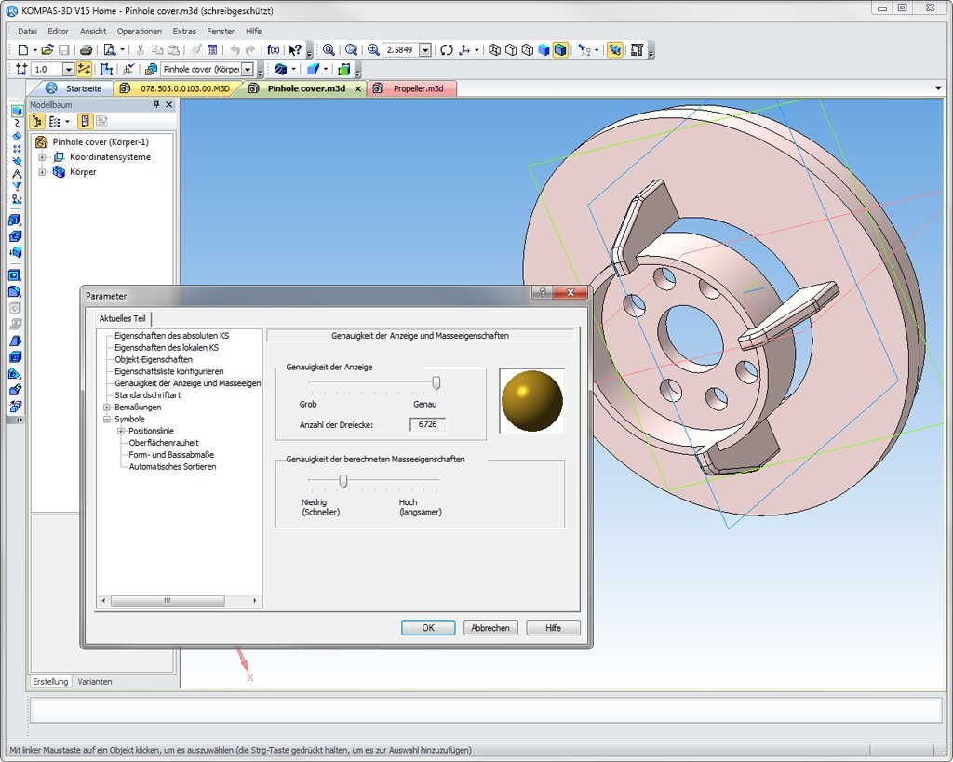Viewport: 953px width, 762px height.
Task: Expand the Koordinatensysteme tree node
Action: (42, 157)
